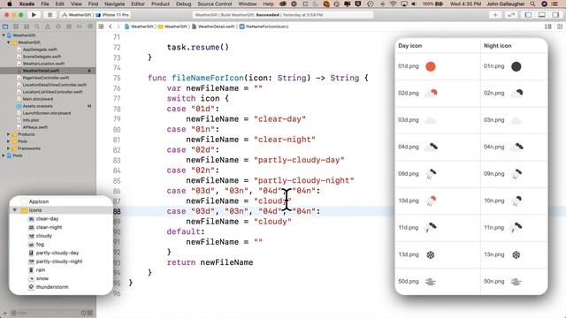
Task: Open the Issue navigator
Action: tap(48, 26)
